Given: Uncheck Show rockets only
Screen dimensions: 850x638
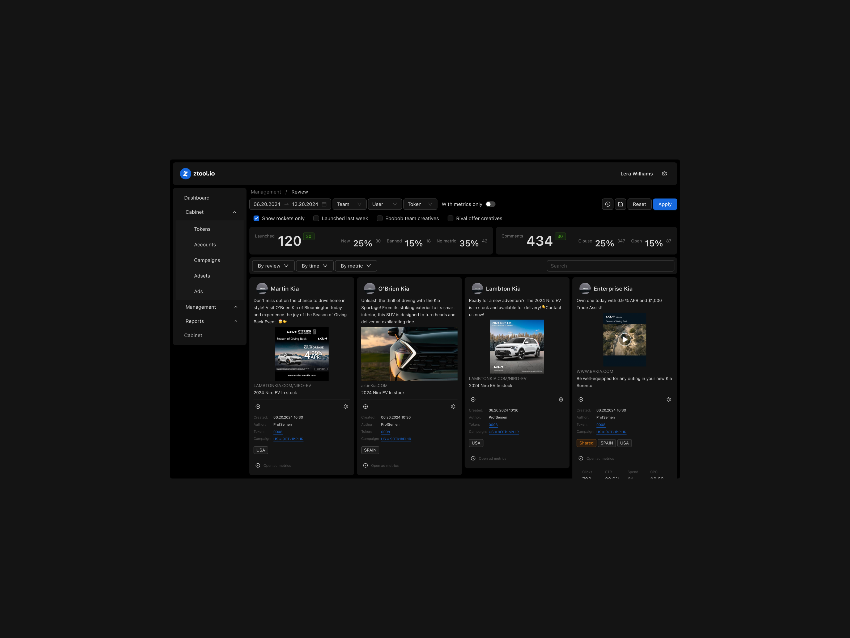Looking at the screenshot, I should (x=256, y=218).
